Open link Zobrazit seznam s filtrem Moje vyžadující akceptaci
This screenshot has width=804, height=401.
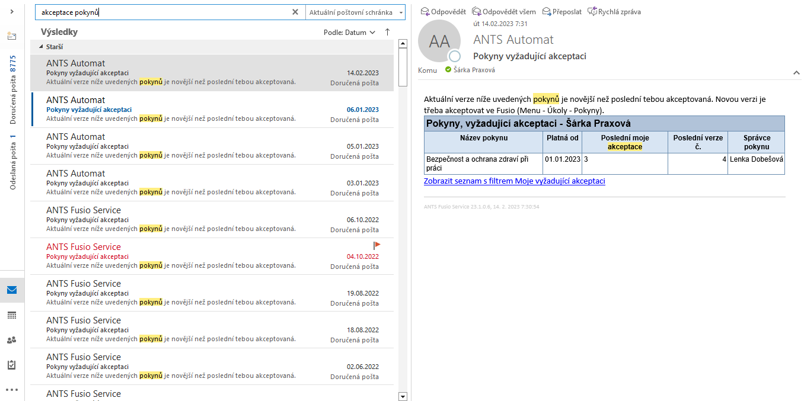coord(514,181)
